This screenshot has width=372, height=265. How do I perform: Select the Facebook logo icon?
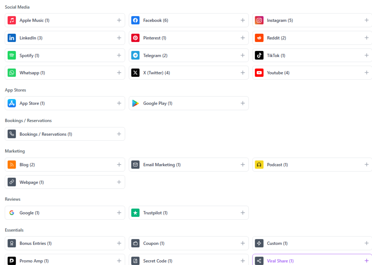pos(136,20)
